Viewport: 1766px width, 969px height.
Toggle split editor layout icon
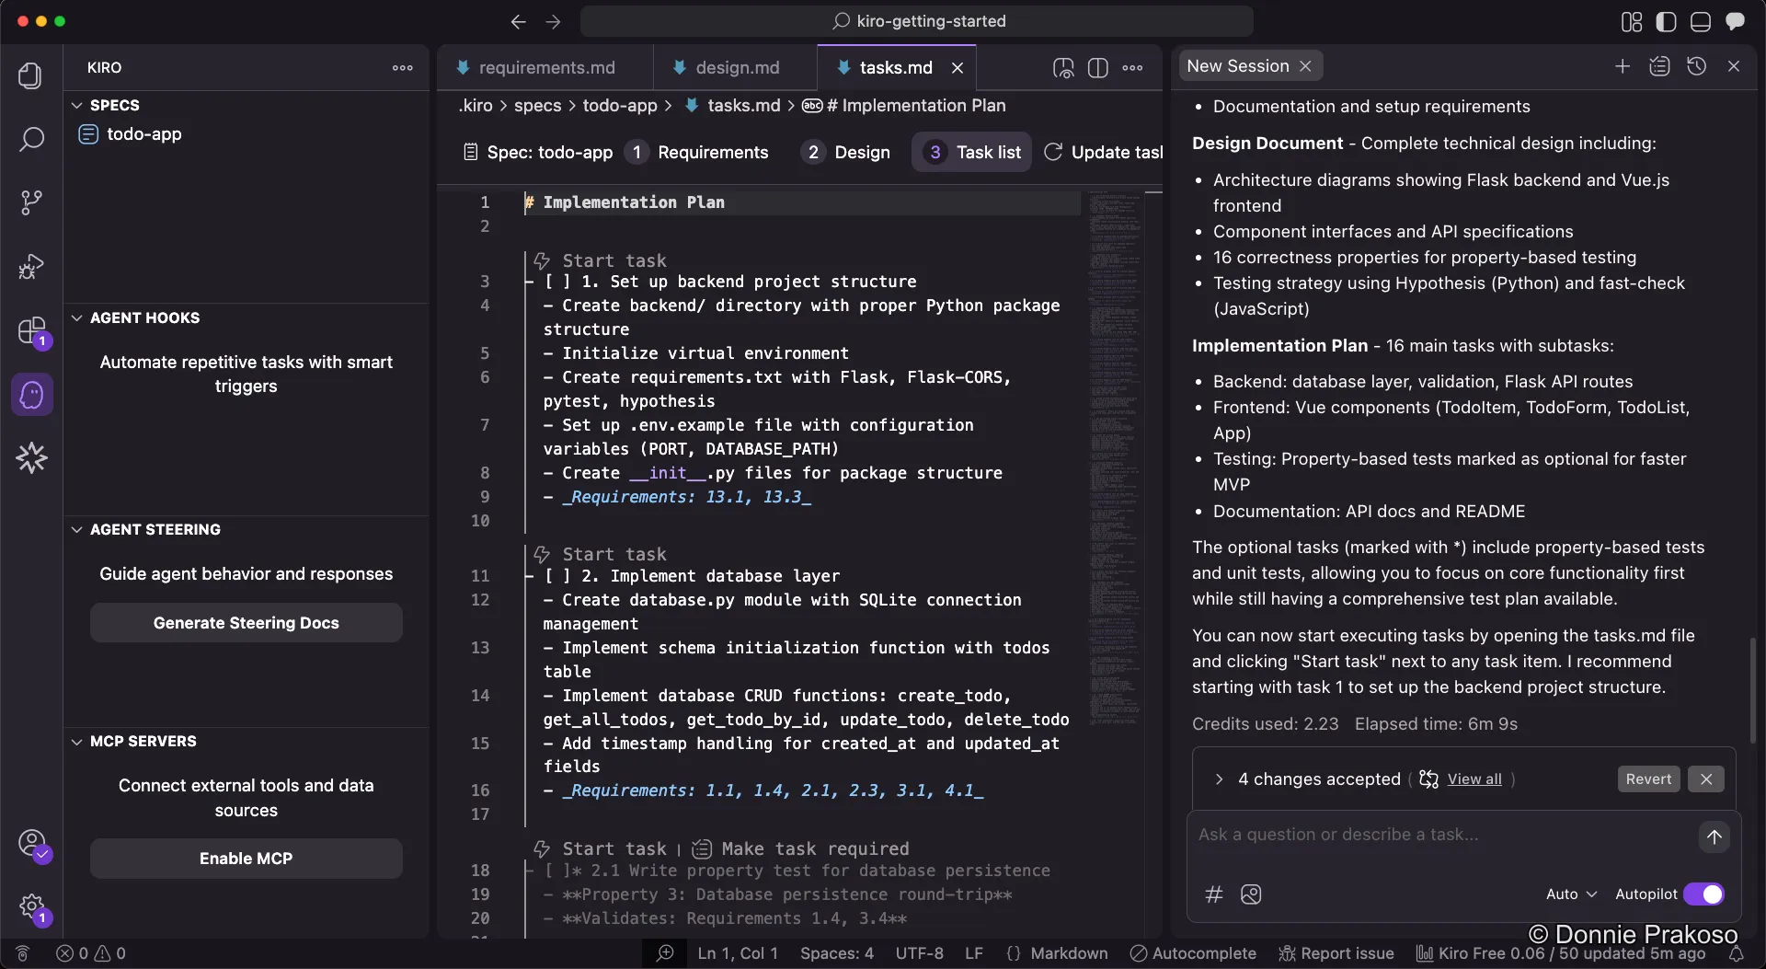[1099, 67]
